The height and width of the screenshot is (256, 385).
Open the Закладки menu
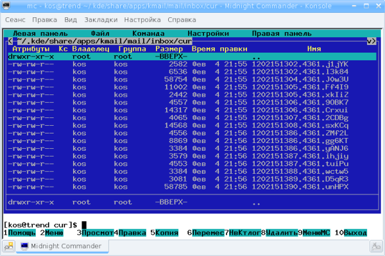tap(101, 20)
